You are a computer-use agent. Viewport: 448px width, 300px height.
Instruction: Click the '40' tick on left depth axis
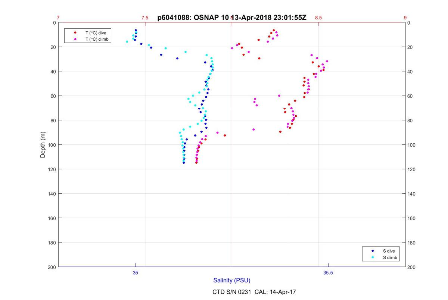click(x=53, y=71)
